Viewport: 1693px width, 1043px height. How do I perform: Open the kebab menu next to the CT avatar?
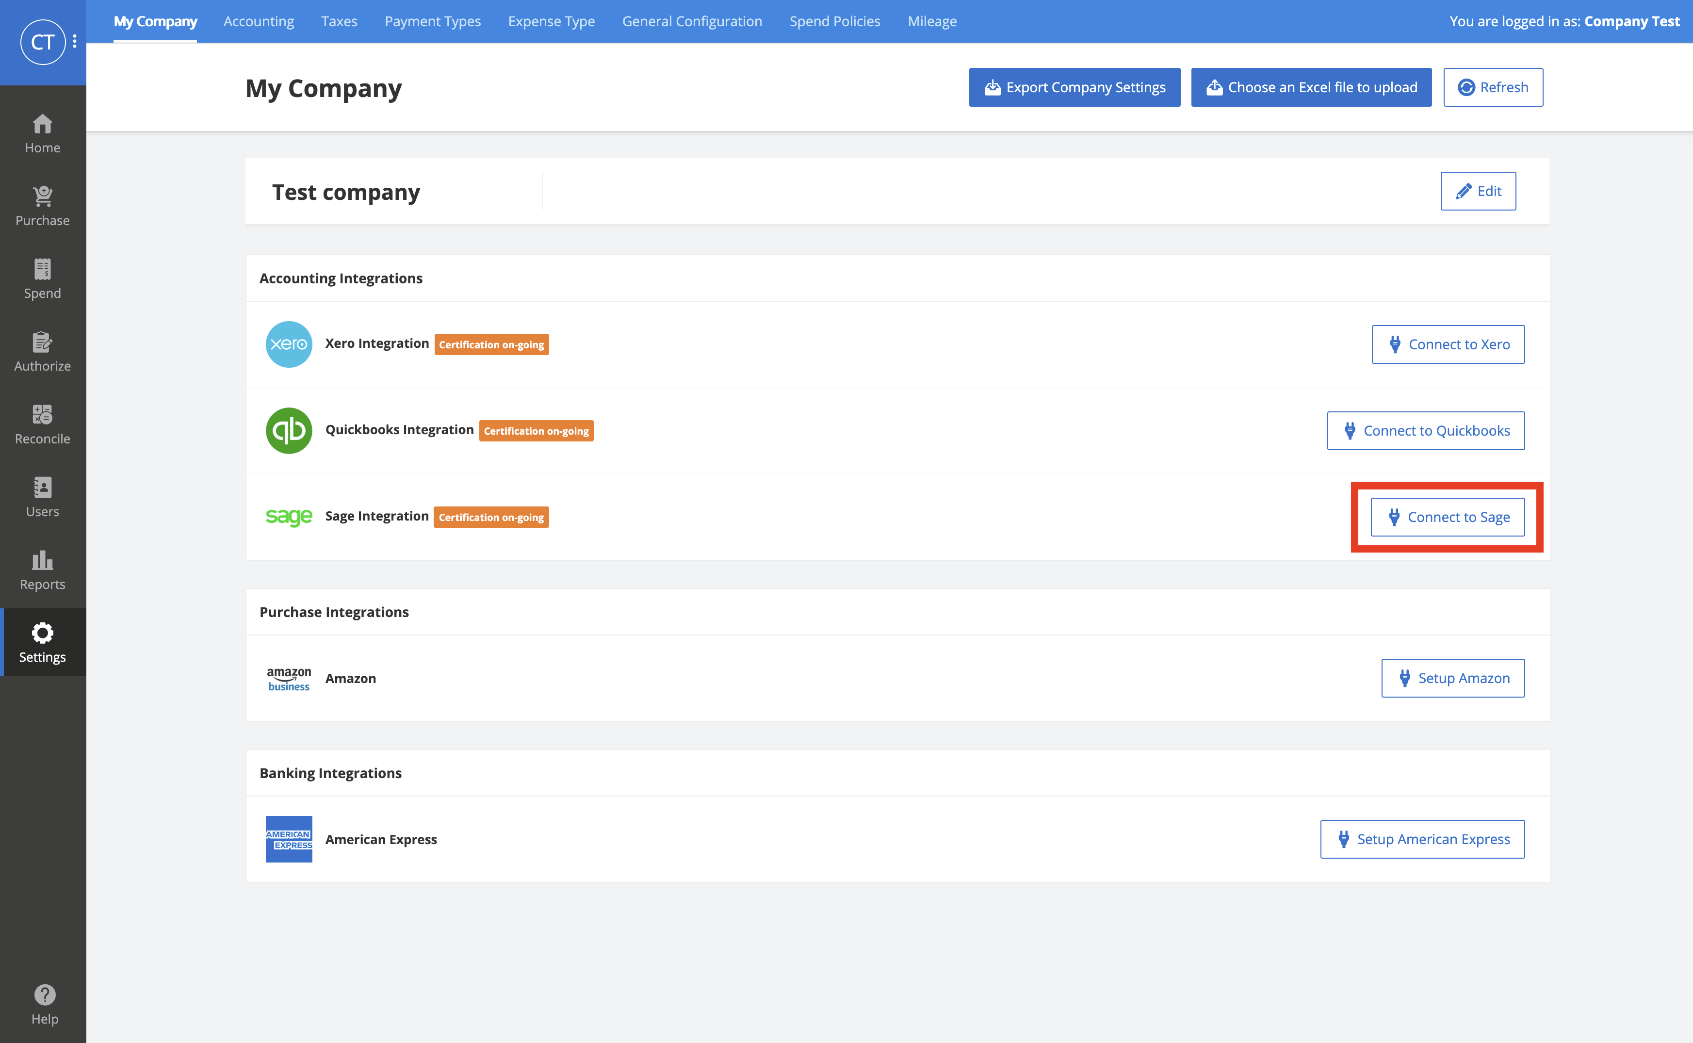[x=74, y=41]
